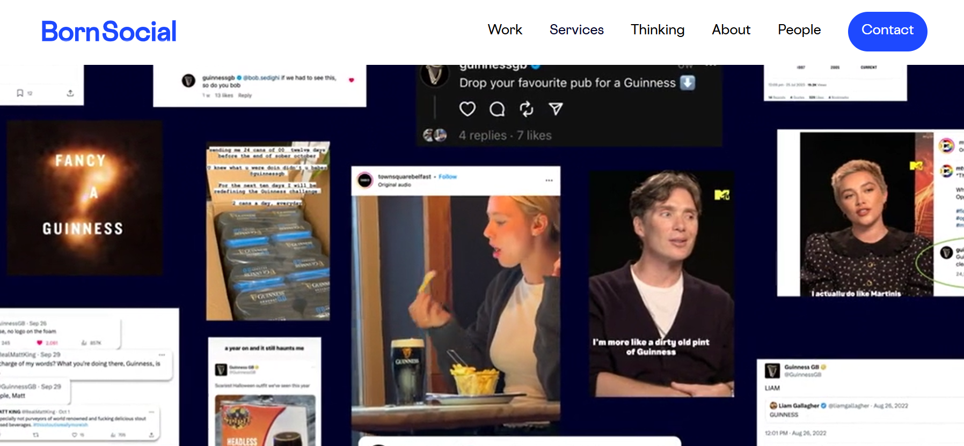This screenshot has width=964, height=446.
Task: Click 'Drop your favourite pub for a Guinness' text
Action: [567, 83]
